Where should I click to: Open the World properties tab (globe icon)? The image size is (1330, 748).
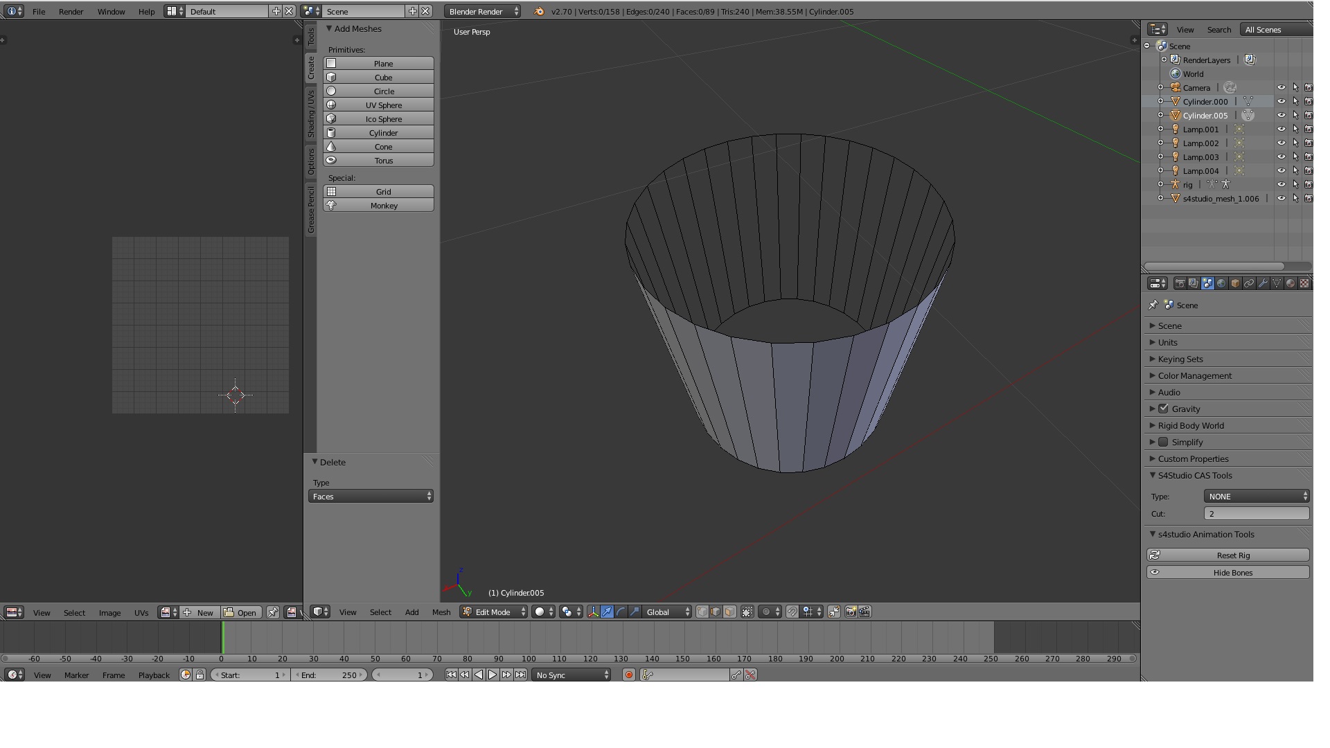(1221, 283)
